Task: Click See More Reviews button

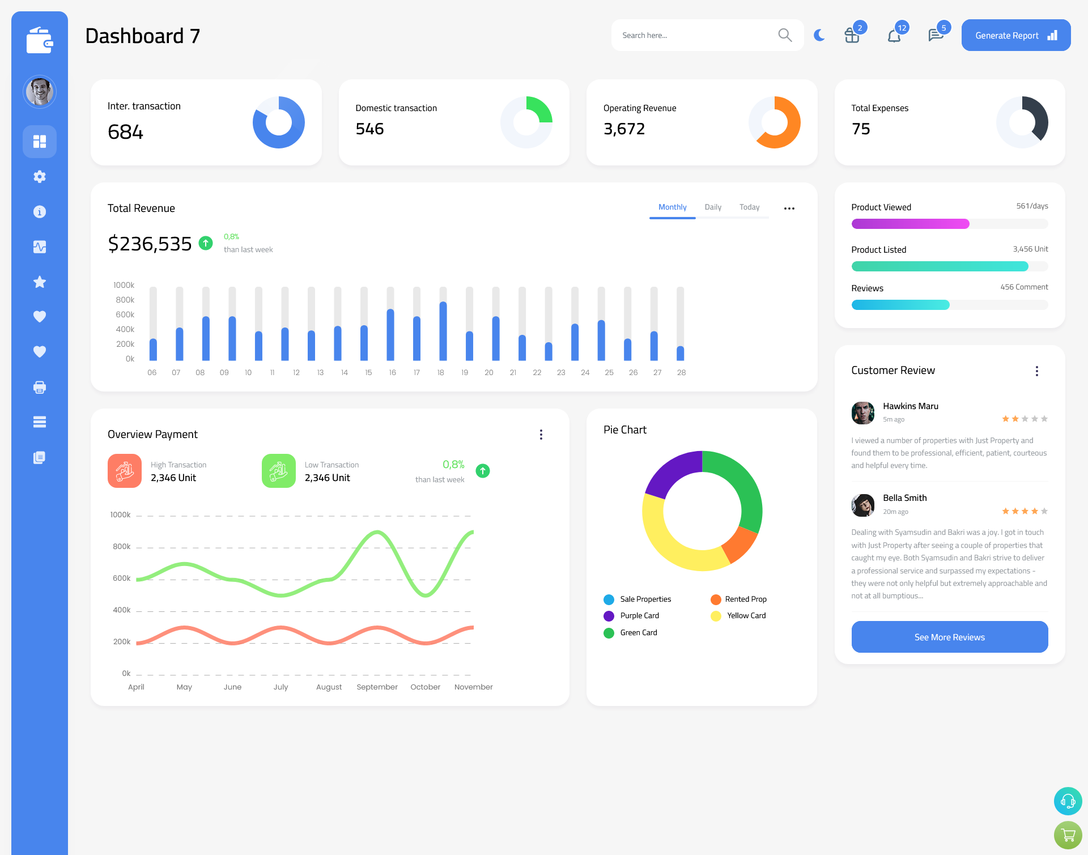Action: tap(949, 637)
